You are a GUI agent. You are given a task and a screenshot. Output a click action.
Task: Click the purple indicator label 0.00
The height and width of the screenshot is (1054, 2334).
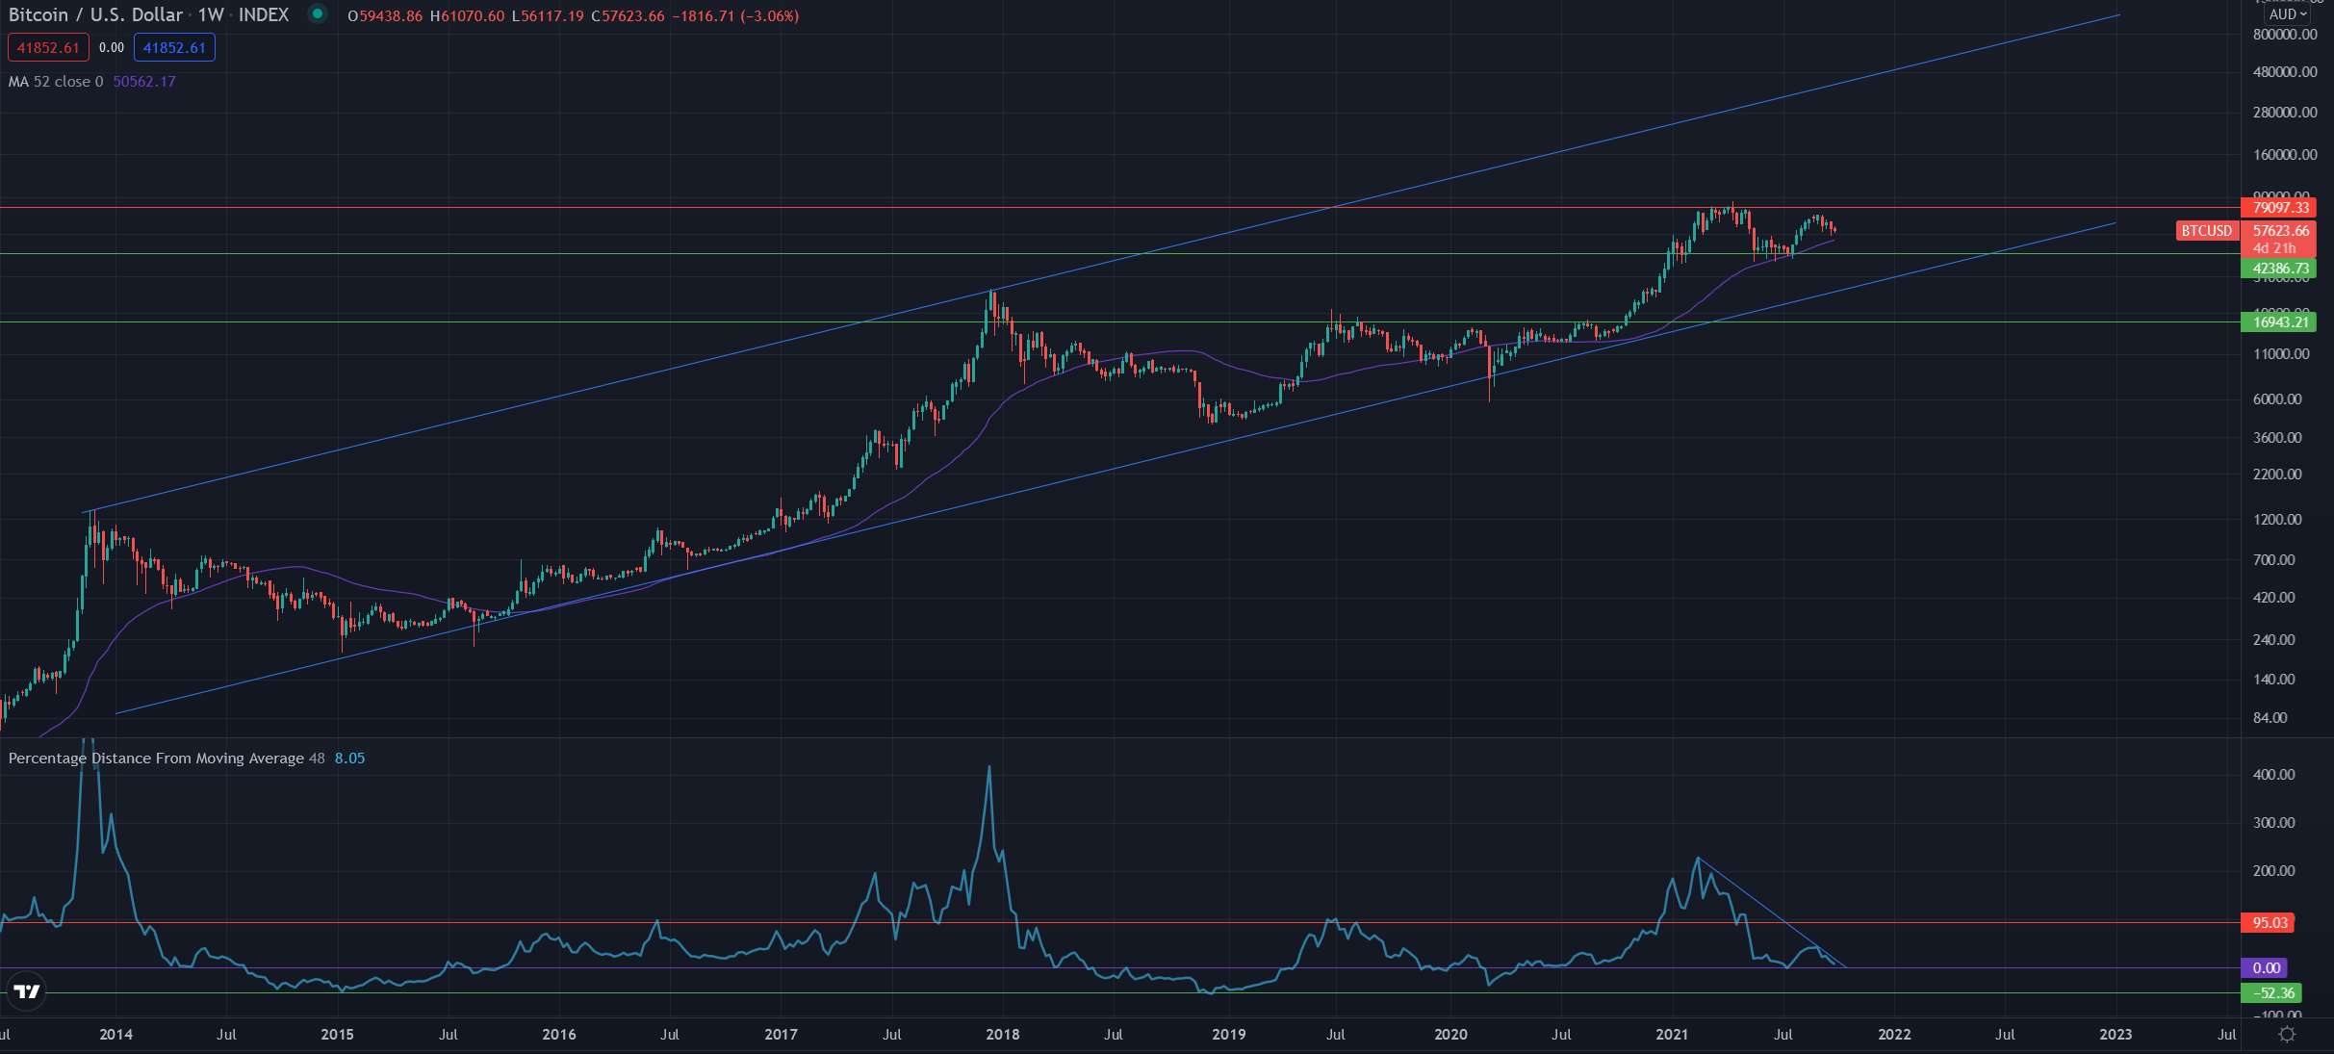point(2266,968)
